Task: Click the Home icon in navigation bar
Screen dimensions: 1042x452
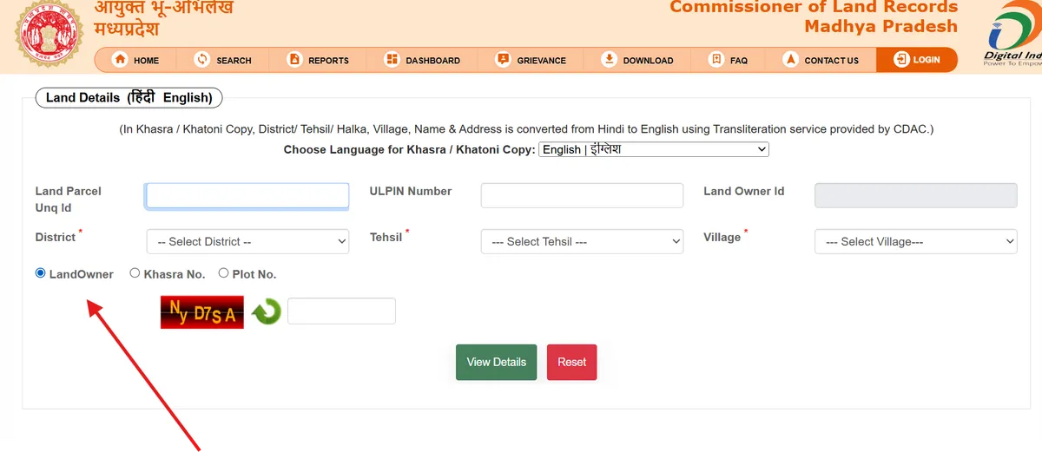Action: tap(120, 59)
